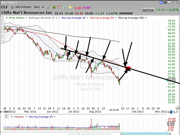
Task: Click the 3.10 red value
Action: click(x=77, y=8)
